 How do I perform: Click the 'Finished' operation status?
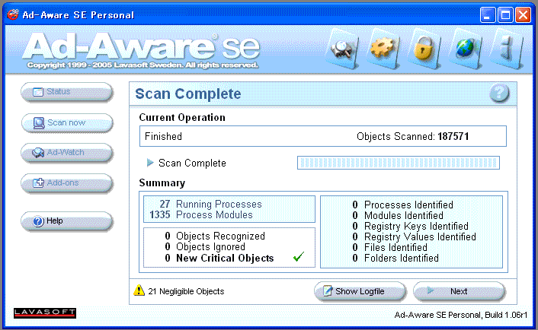pyautogui.click(x=163, y=136)
